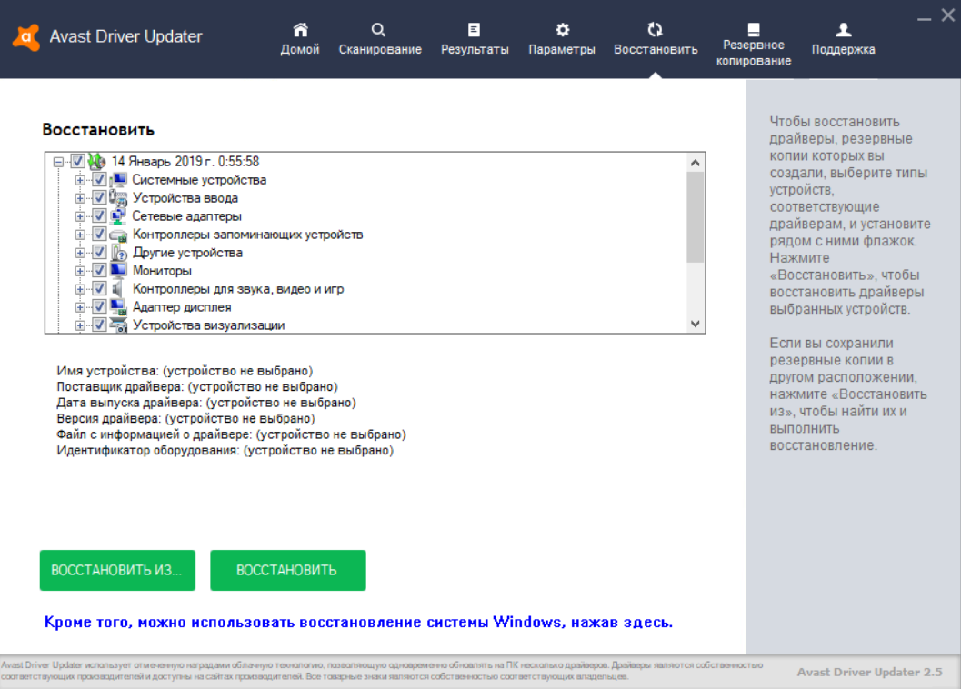Toggle the Сетевые адаптеры checkbox
This screenshot has height=689, width=961.
point(99,216)
